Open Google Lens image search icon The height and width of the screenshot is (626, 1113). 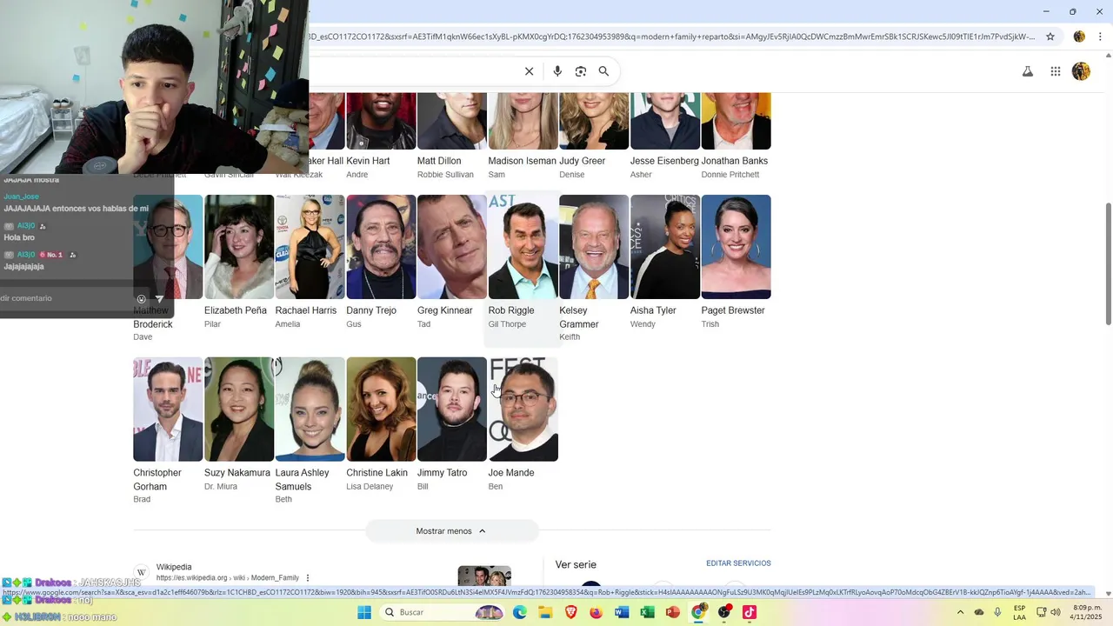pos(581,71)
